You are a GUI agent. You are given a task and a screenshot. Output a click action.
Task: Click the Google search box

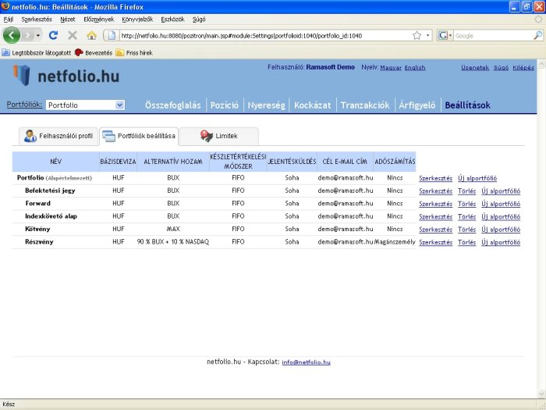click(493, 36)
